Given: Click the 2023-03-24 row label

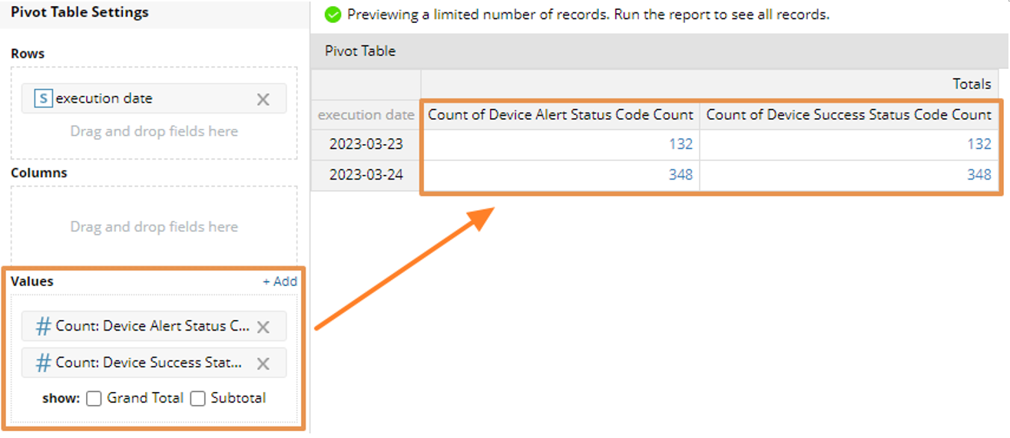Looking at the screenshot, I should point(366,175).
